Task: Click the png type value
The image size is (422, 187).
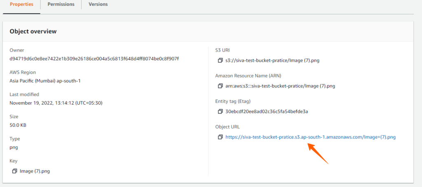Action: click(x=14, y=147)
